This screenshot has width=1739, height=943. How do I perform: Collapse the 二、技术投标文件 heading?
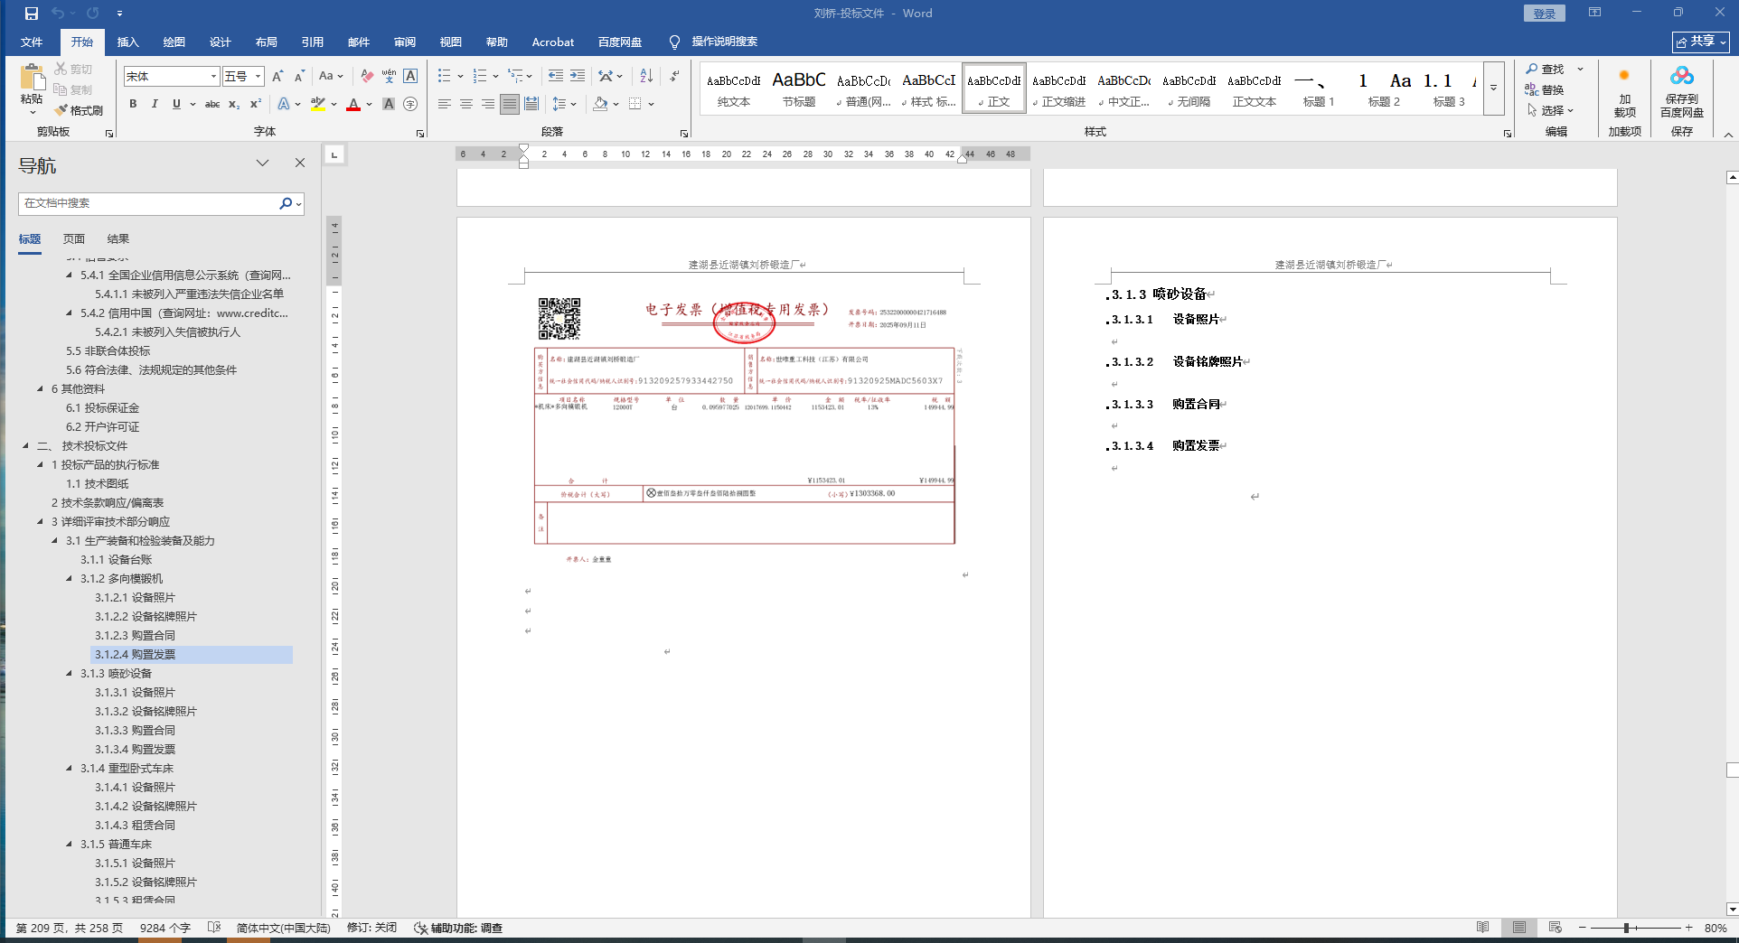[x=26, y=446]
